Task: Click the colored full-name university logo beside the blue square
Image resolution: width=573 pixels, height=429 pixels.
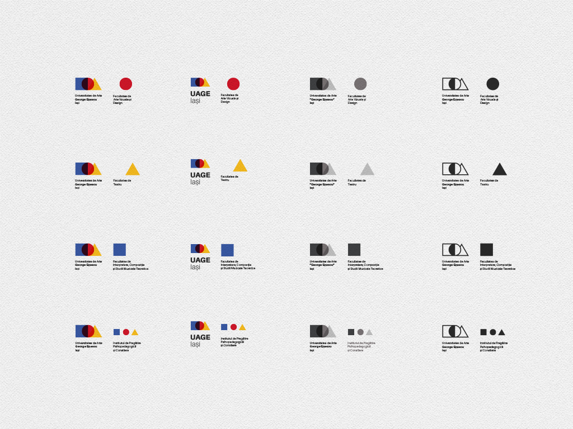Action: (88, 250)
